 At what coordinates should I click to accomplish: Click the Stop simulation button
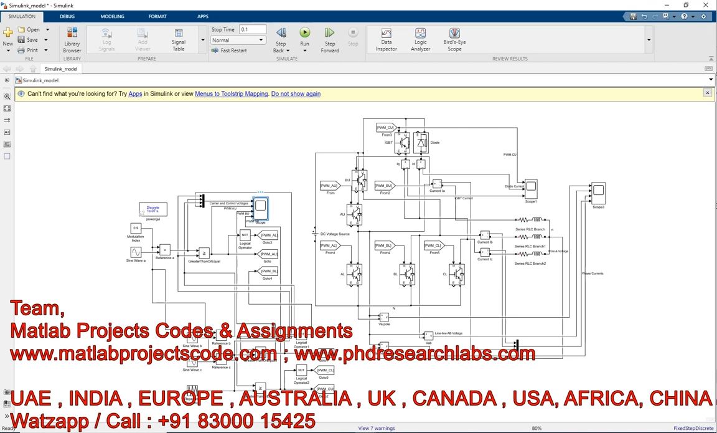pyautogui.click(x=352, y=37)
